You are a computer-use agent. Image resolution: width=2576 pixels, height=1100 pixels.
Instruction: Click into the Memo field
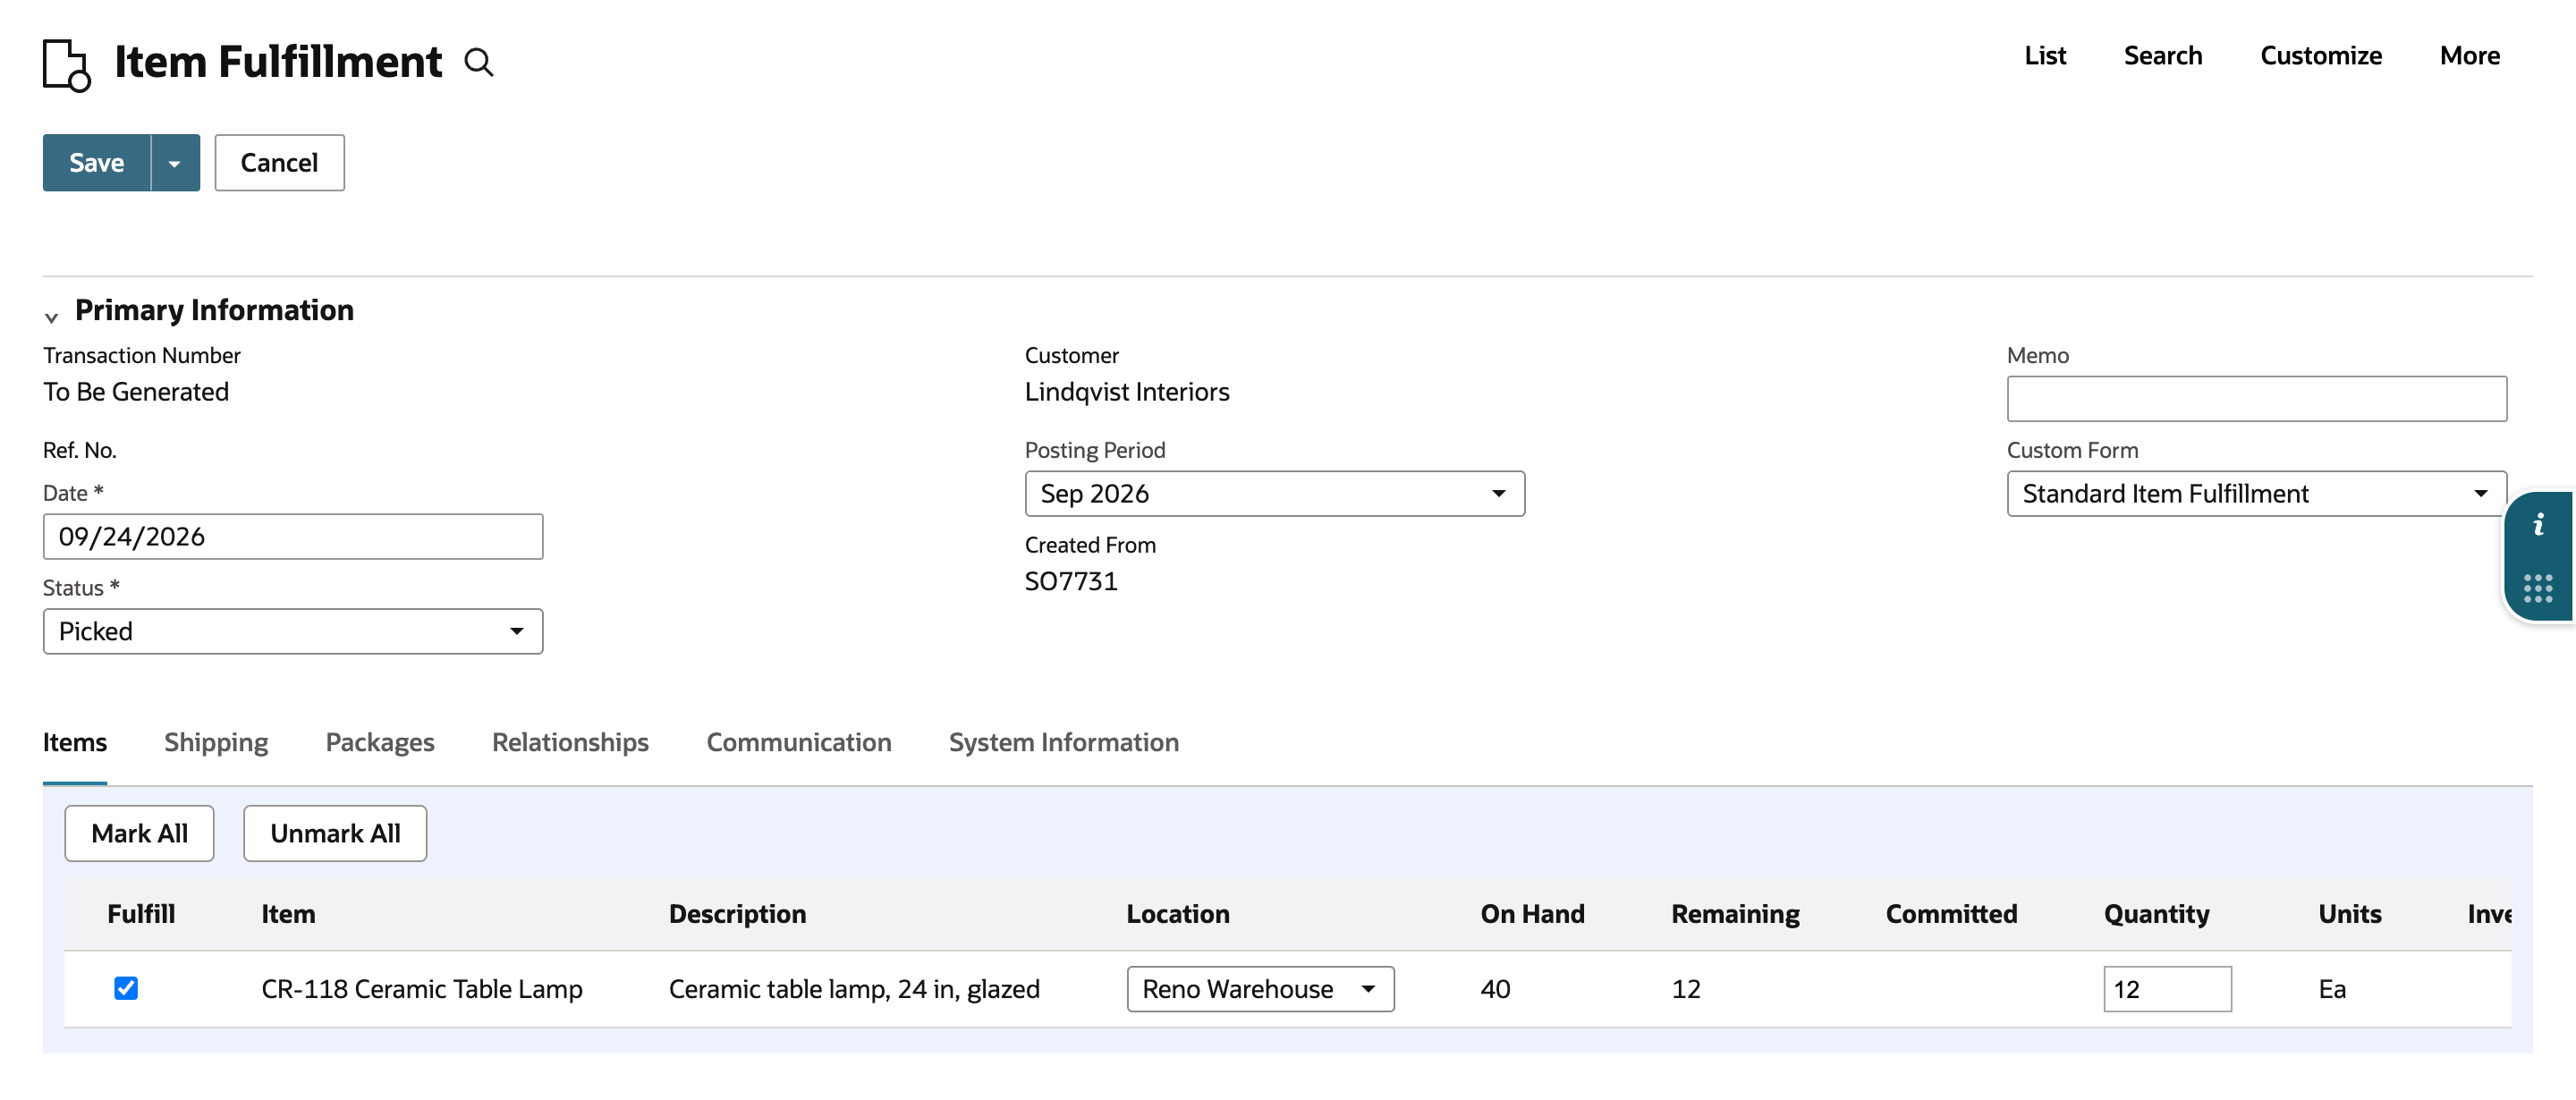(2256, 398)
